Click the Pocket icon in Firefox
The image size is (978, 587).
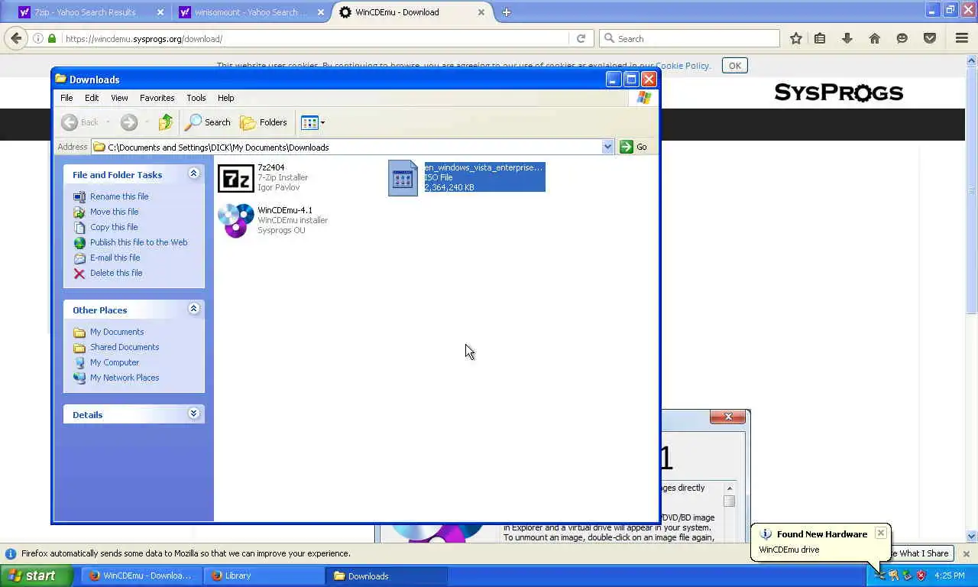click(930, 38)
